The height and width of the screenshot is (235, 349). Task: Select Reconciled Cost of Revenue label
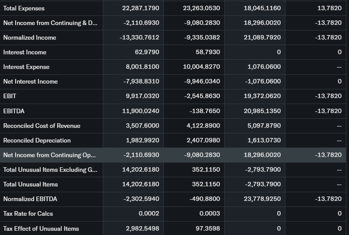tap(42, 126)
